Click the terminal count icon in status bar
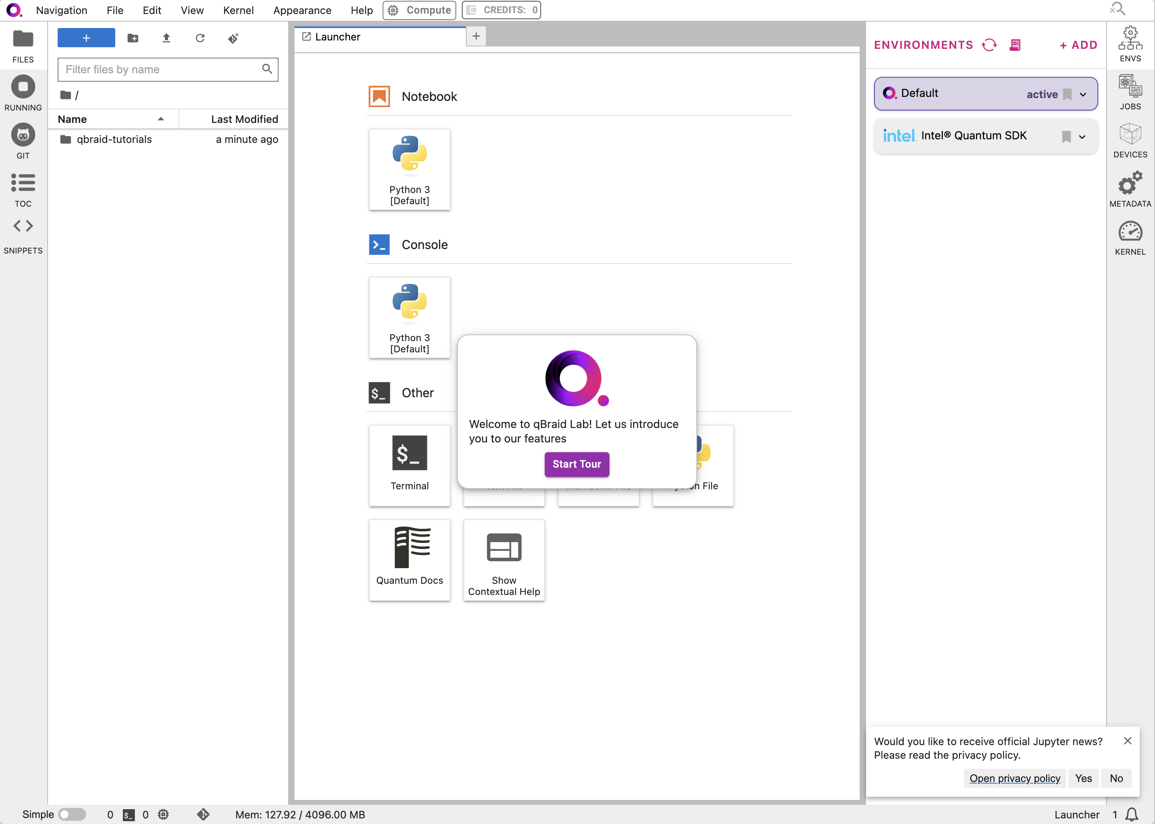 tap(129, 815)
